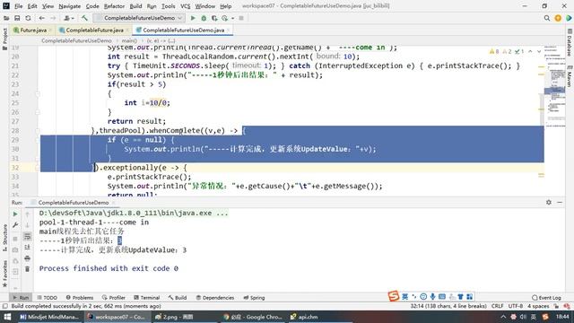This screenshot has width=574, height=323.
Task: Go to next highlighted error arrow in editor
Action: tap(539, 52)
